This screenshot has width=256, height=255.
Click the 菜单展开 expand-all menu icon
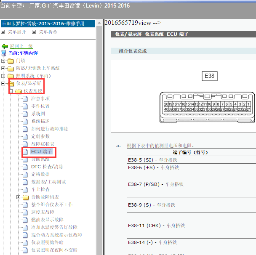point(3,32)
